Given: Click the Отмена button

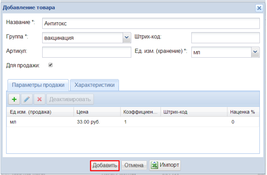Looking at the screenshot, I should point(134,165).
